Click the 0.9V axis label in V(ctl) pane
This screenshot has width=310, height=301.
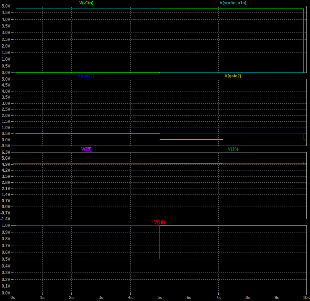click(6, 232)
